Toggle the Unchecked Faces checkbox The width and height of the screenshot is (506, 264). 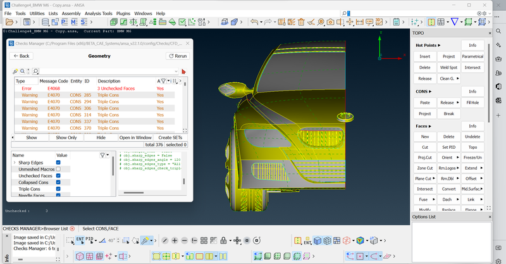(58, 176)
